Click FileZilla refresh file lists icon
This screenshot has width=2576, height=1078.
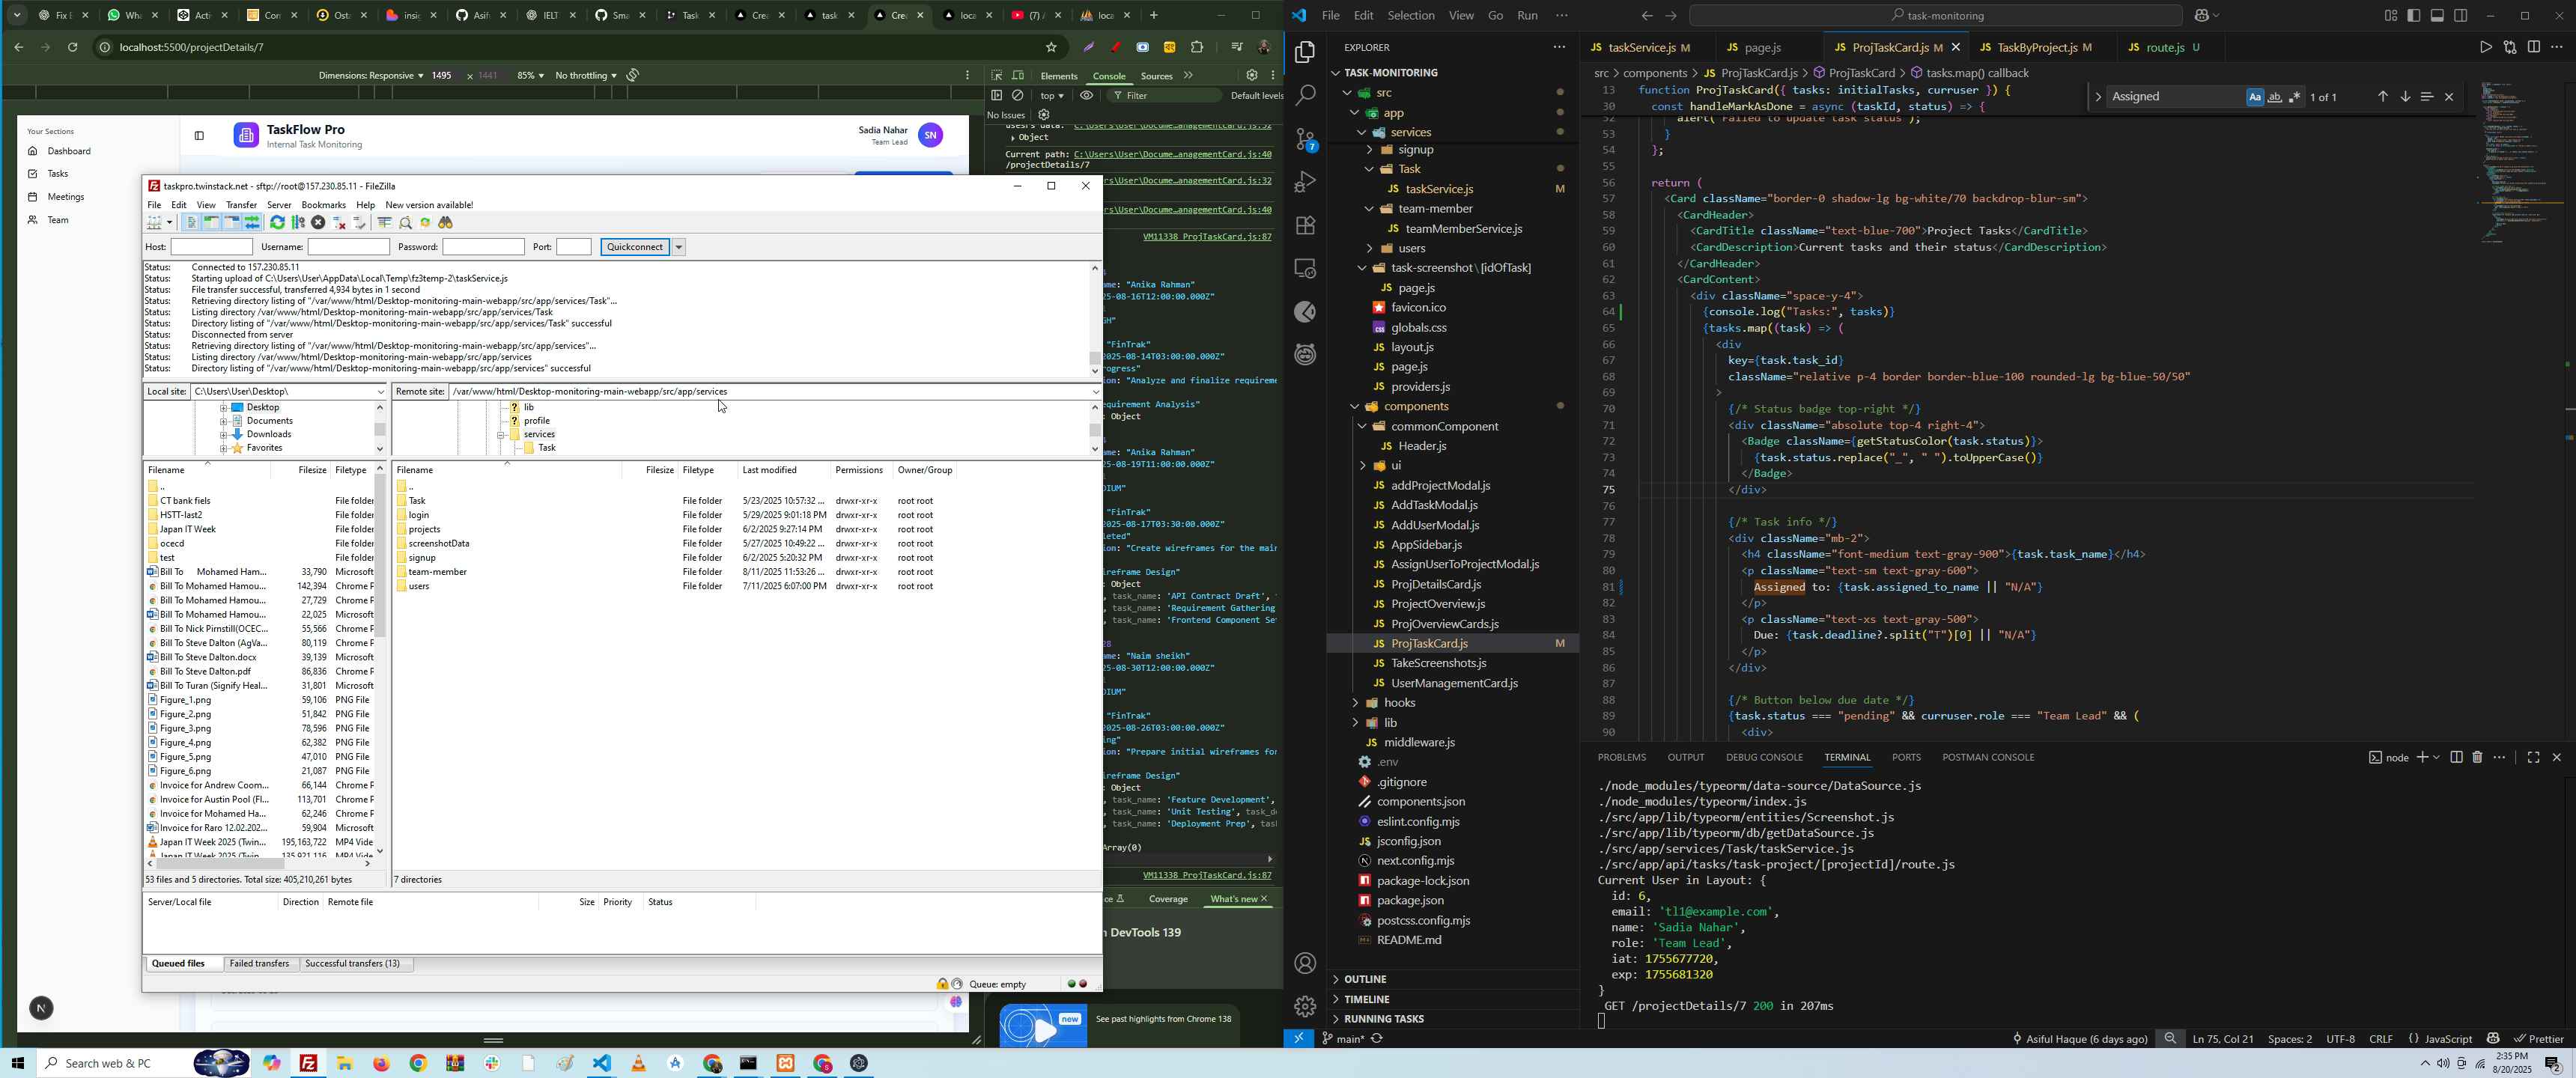[278, 223]
